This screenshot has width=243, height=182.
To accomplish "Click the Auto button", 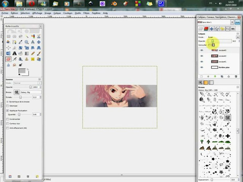I will click(x=237, y=22).
